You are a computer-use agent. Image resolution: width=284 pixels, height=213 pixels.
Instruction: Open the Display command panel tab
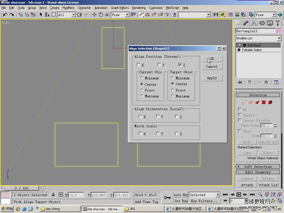[270, 23]
